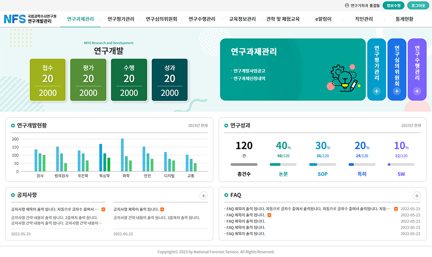Screen dimensions: 432x257
Task: Open the 교육정보관리 menu
Action: (242, 19)
